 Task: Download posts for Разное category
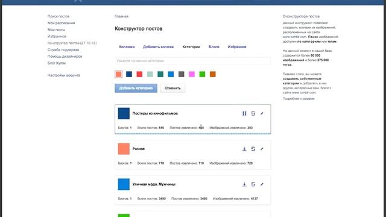pyautogui.click(x=244, y=149)
